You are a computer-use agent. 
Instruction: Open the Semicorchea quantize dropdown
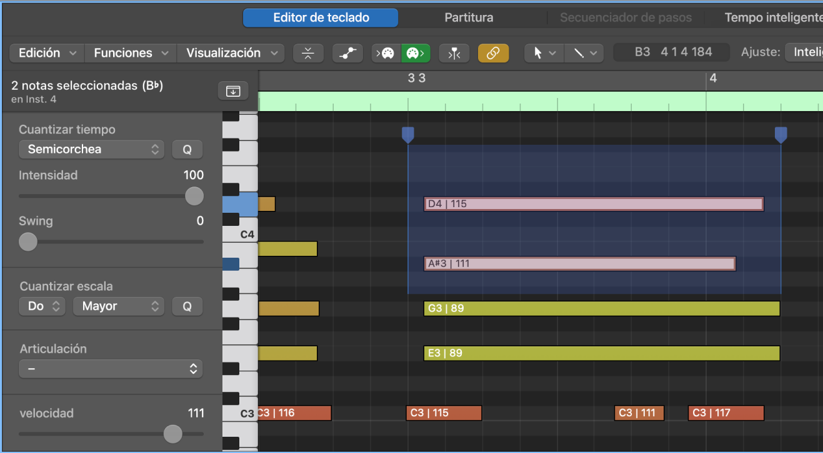(x=91, y=150)
